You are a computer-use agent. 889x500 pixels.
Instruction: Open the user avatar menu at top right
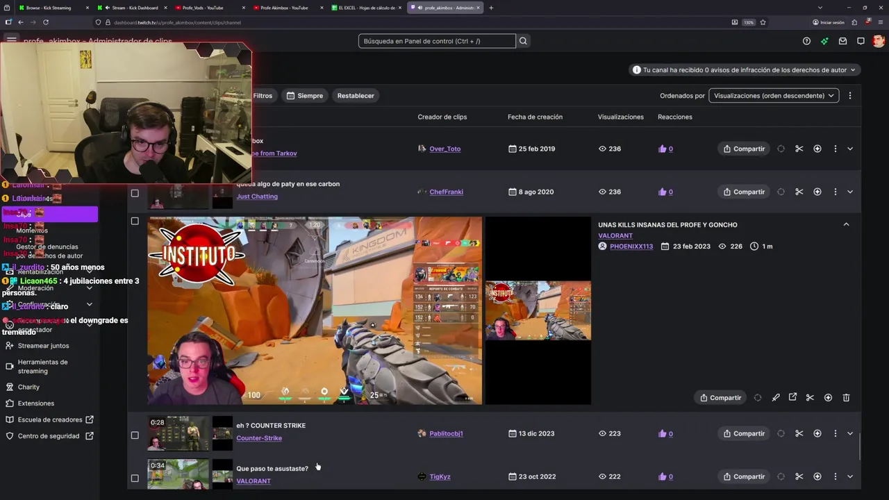(879, 41)
